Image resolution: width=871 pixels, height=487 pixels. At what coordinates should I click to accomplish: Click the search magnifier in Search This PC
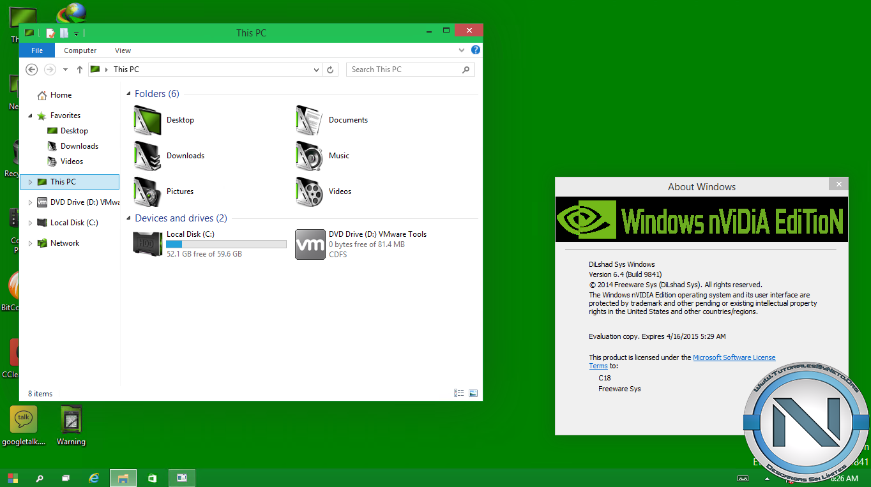point(466,70)
